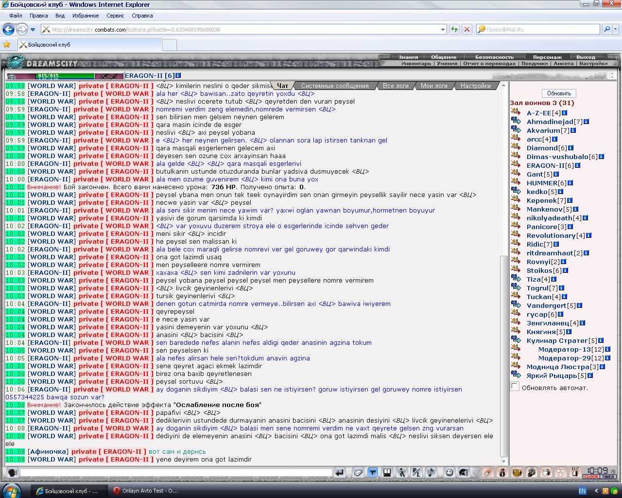Toggle the sound note icon
The width and height of the screenshot is (622, 498).
[431, 472]
